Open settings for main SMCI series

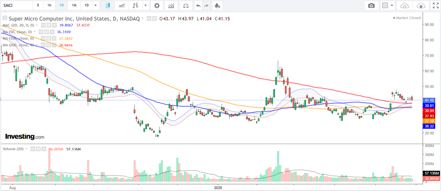tap(155, 19)
